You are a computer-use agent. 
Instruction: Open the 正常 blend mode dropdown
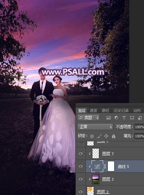tap(95, 127)
